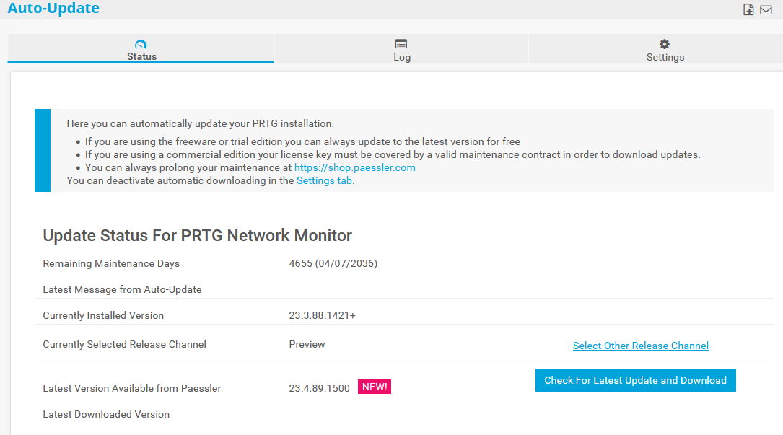Viewport: 783px width, 435px height.
Task: Open the Log tab label
Action: (x=402, y=57)
